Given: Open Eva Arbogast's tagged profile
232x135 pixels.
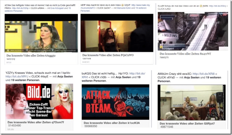Looking at the screenshot, I should click(x=57, y=8).
